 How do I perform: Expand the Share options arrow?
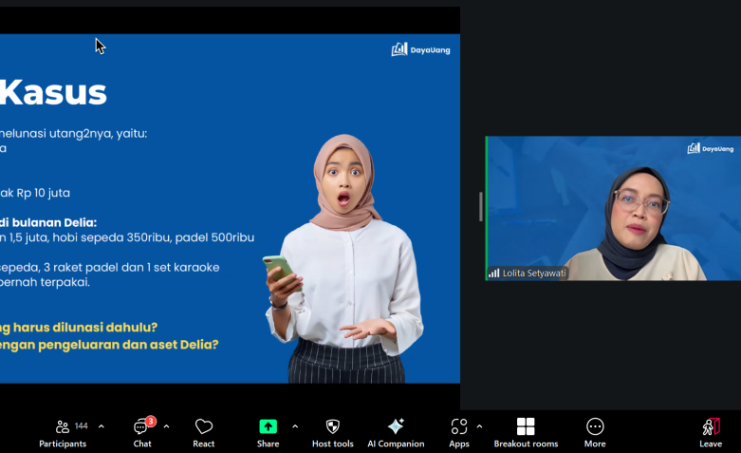pos(295,426)
